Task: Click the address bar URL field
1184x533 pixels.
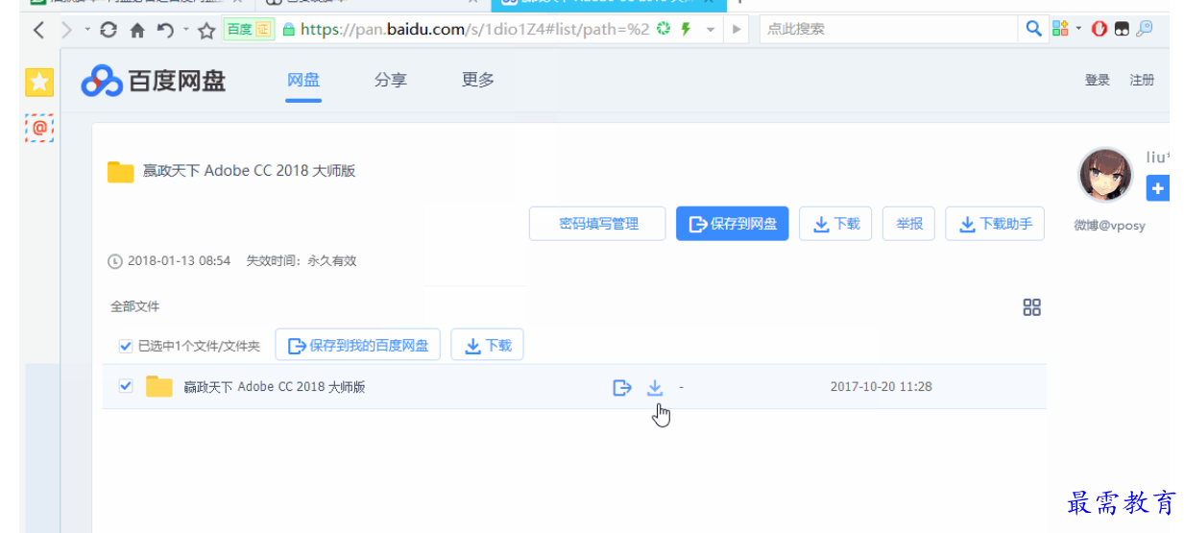Action: 475,30
